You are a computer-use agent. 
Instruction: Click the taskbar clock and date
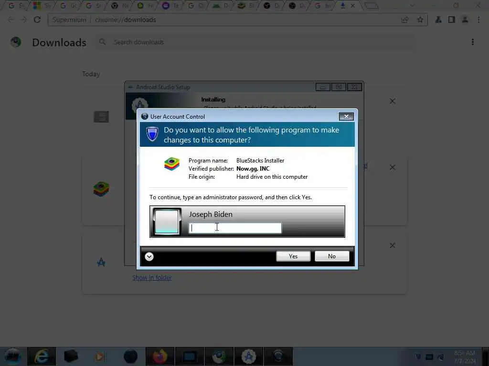[465, 357]
